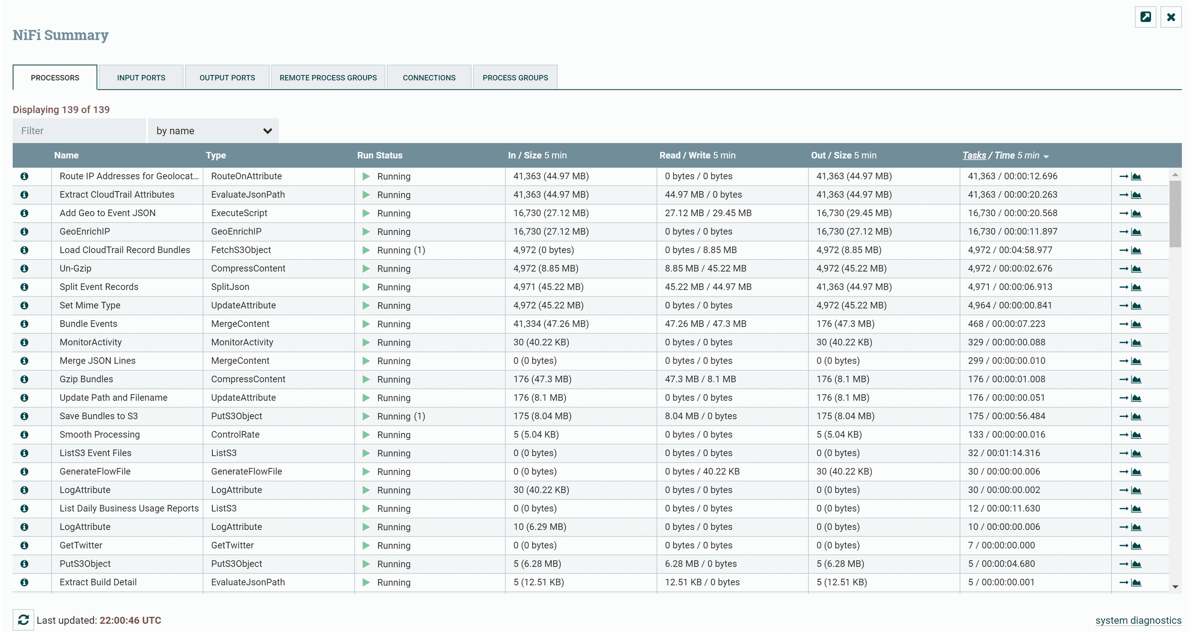Open the Output Ports tab
Screen dimensions: 1190x633
[227, 78]
